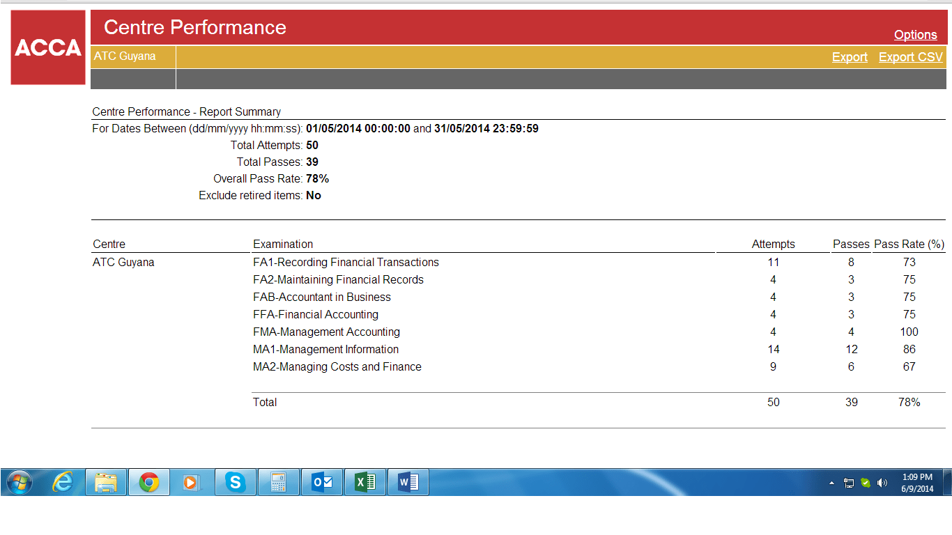This screenshot has width=952, height=535.
Task: Open Excel from the taskbar
Action: pos(365,482)
